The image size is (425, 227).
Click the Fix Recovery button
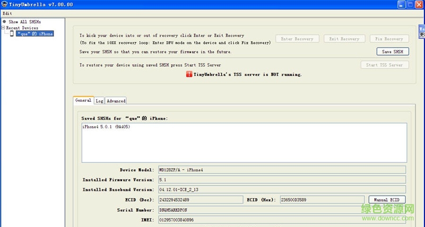(x=389, y=39)
